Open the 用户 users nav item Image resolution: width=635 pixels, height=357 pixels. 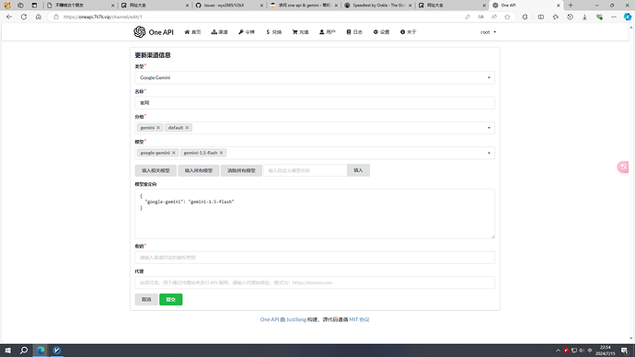coord(328,32)
